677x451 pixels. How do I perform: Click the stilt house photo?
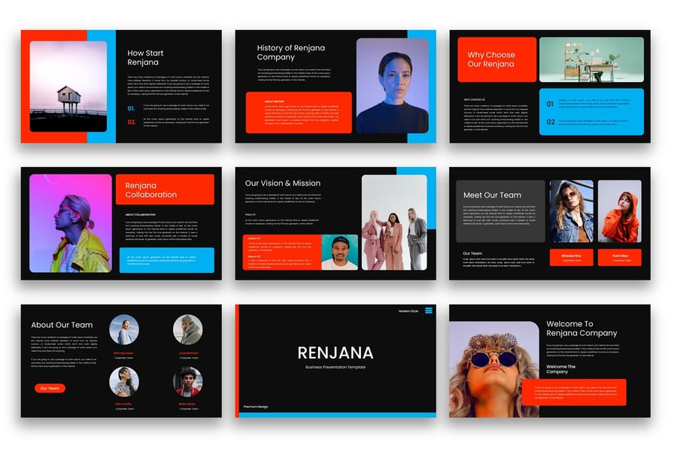pyautogui.click(x=68, y=86)
